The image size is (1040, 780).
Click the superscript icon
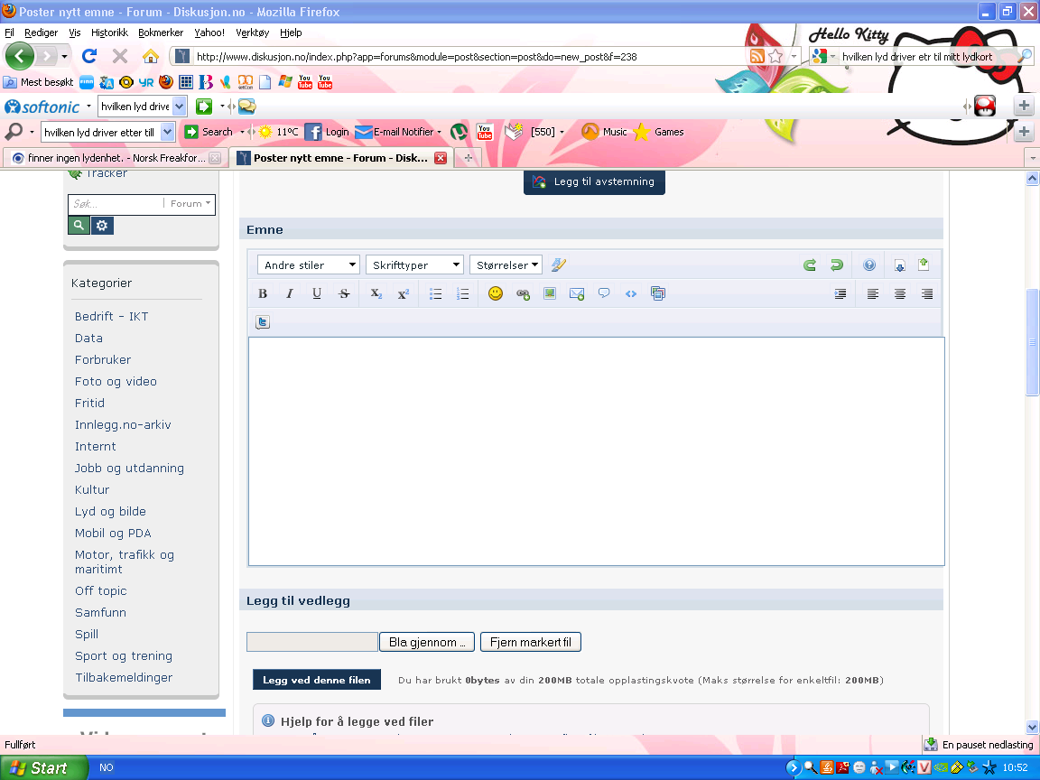[x=404, y=293]
